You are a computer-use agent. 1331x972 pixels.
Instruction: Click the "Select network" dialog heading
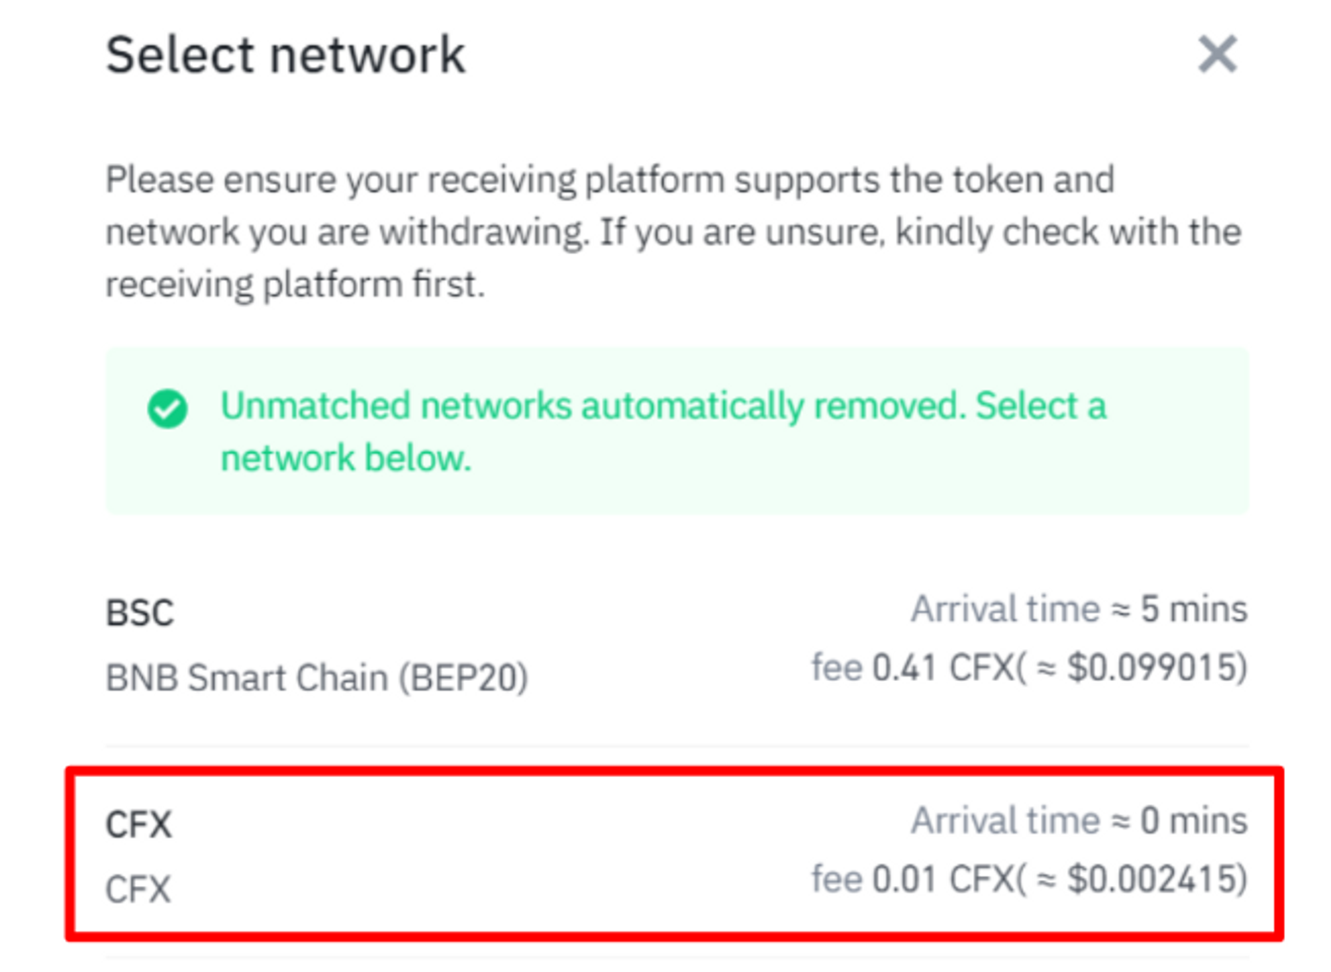[x=285, y=55]
